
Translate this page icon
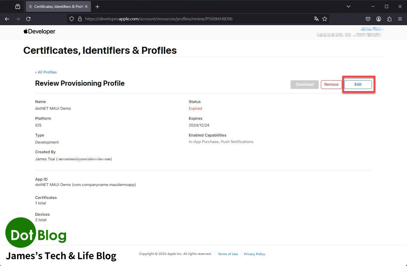coord(316,19)
